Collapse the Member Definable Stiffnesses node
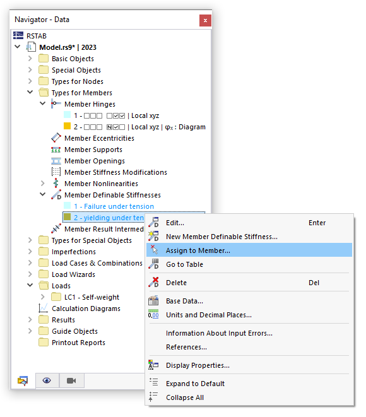Screen dimensions: 366x417 tap(42, 194)
